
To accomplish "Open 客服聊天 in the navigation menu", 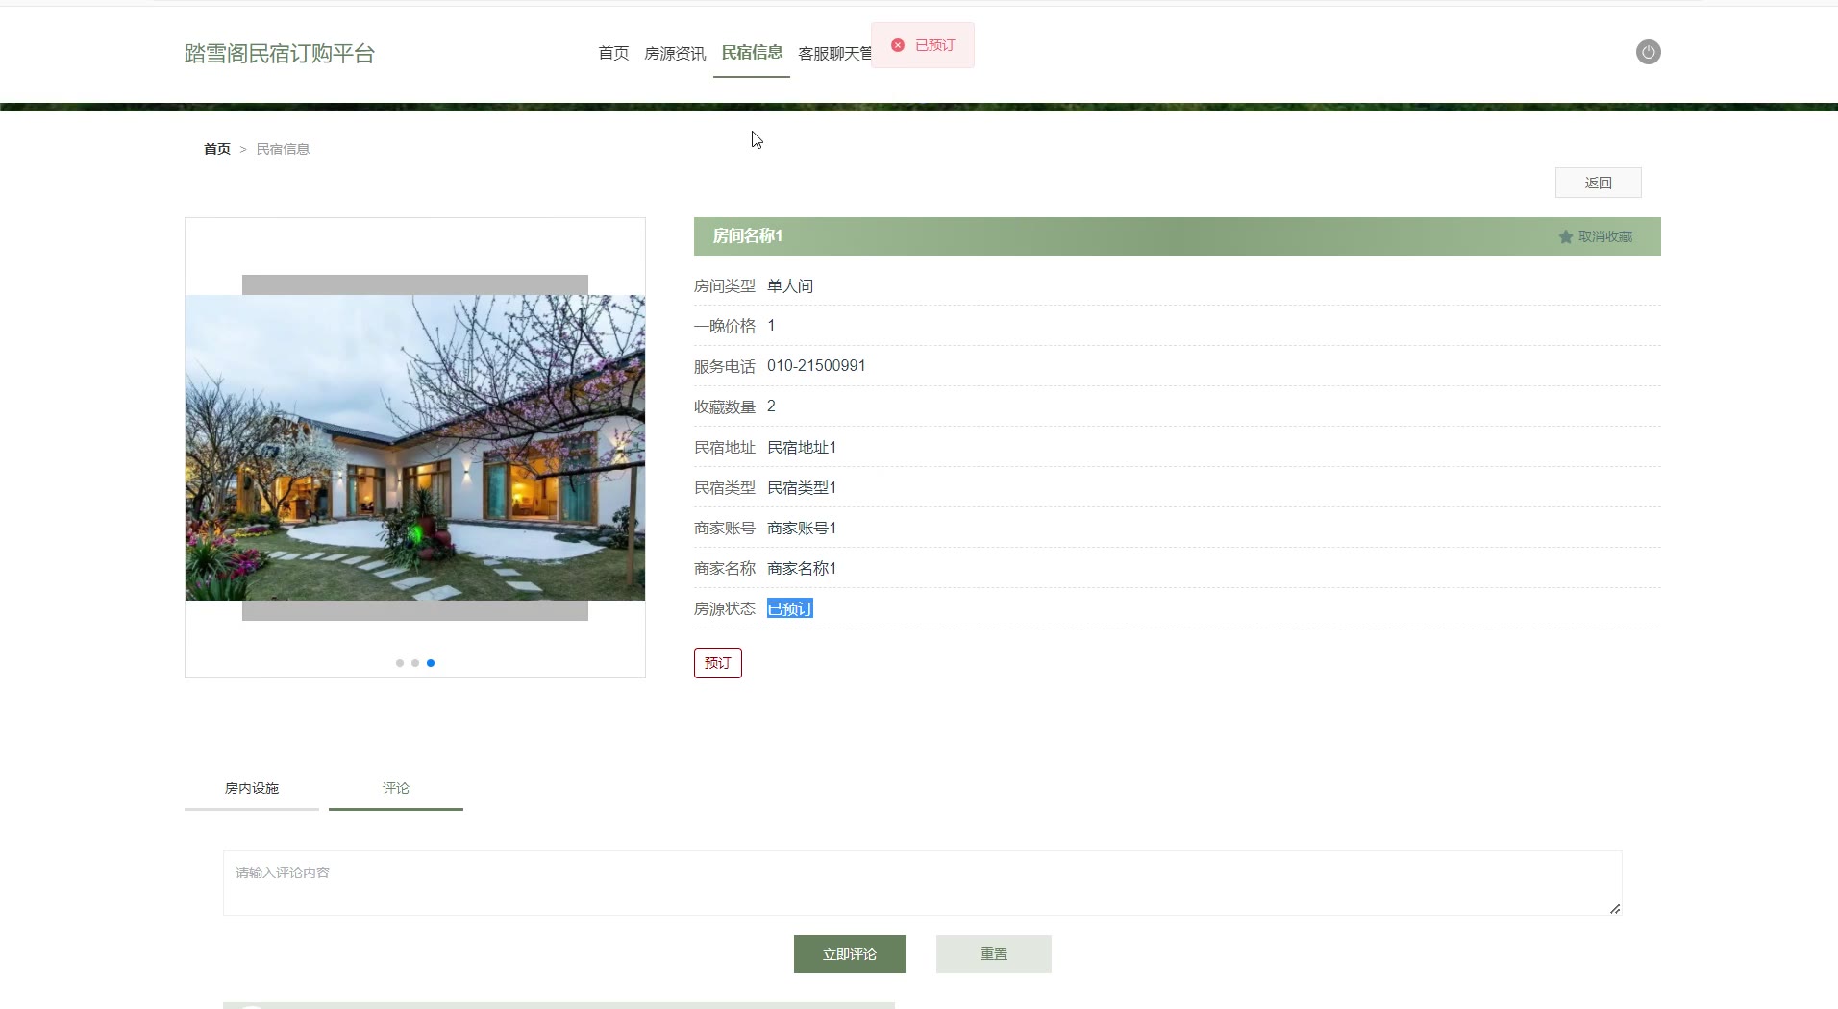I will coord(834,53).
